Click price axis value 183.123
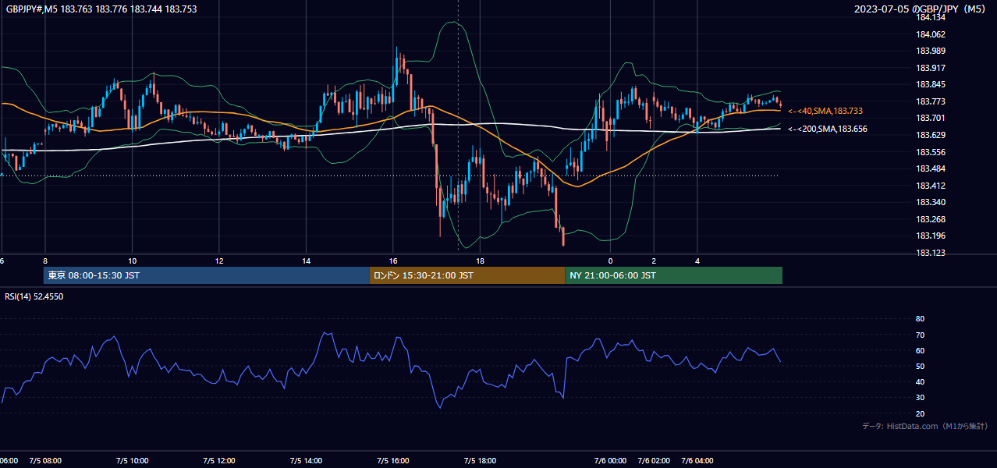The image size is (997, 468). click(x=930, y=253)
